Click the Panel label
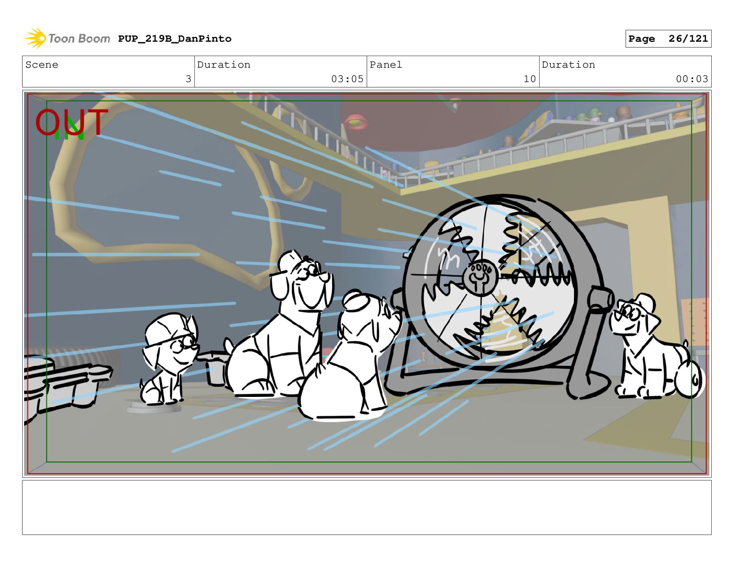 tap(386, 65)
